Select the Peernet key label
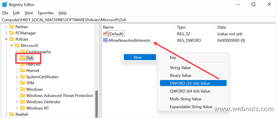The image size is (276, 118). [33, 70]
